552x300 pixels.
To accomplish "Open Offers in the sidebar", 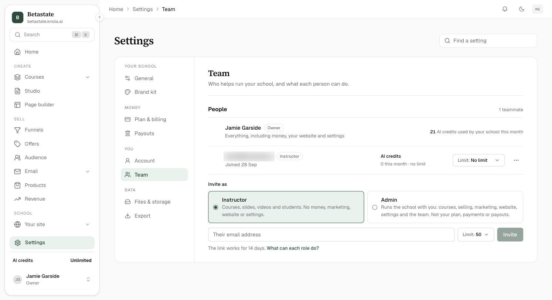I will click(x=52, y=144).
